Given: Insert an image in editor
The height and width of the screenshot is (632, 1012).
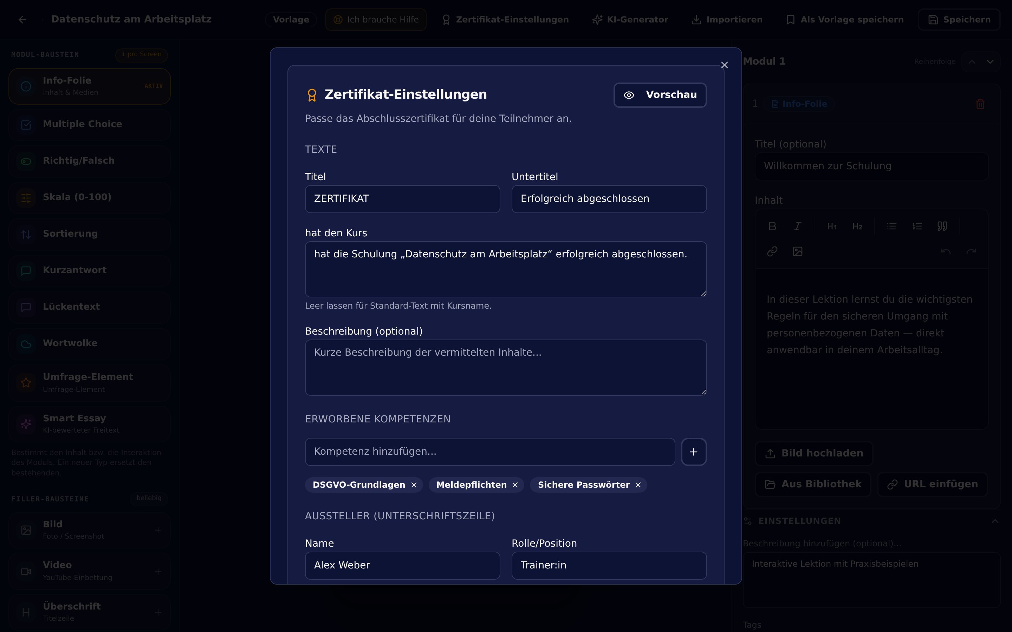Looking at the screenshot, I should click(797, 252).
